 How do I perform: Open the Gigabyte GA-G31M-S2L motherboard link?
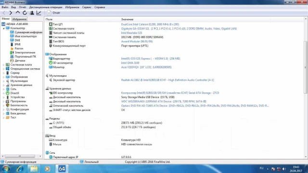pyautogui.click(x=179, y=29)
